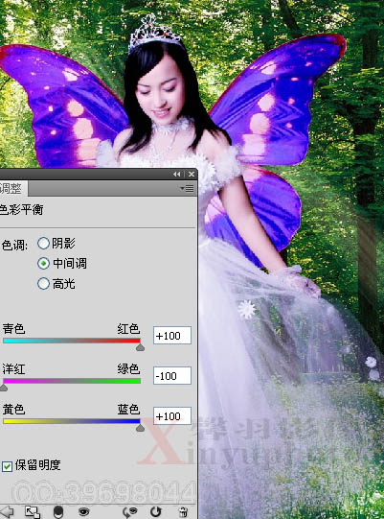Toggle layer visibility eye icon
This screenshot has width=384, height=519.
84,512
